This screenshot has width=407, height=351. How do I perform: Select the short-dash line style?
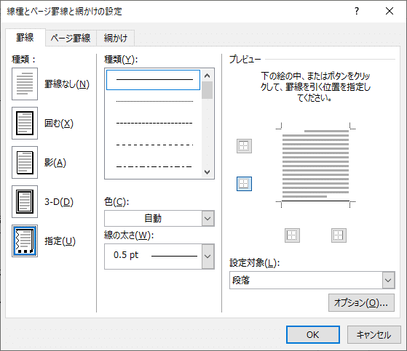pyautogui.click(x=154, y=123)
